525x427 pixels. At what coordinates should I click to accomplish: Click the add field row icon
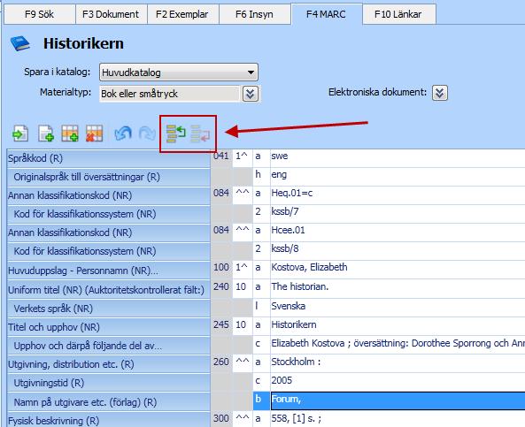tap(70, 133)
